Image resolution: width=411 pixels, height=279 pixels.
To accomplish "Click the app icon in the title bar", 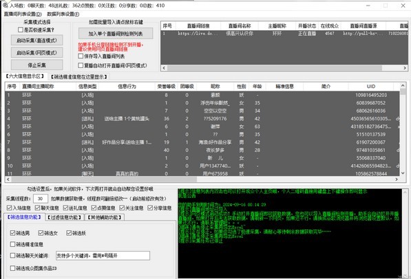I will pos(6,5).
